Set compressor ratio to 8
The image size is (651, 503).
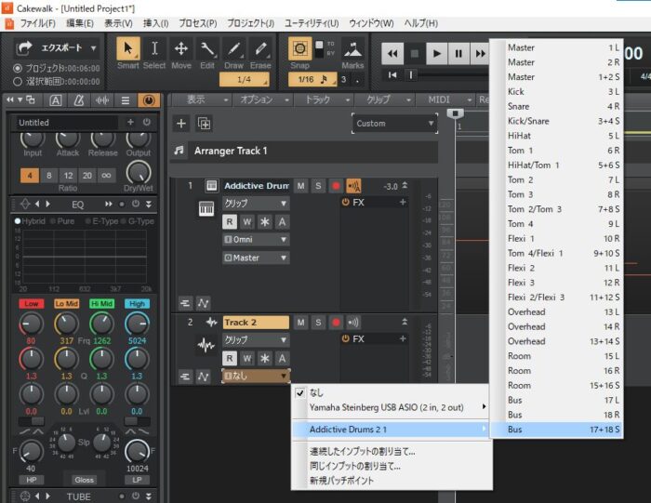(x=49, y=176)
